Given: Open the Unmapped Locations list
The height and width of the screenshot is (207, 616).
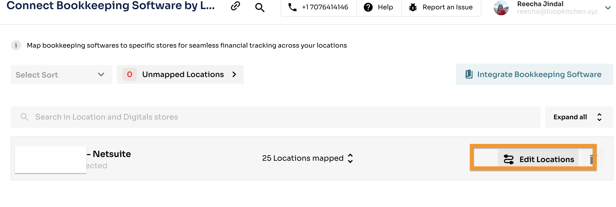Looking at the screenshot, I should click(180, 74).
